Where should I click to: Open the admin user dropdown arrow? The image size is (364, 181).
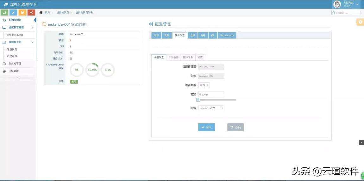[357, 4]
